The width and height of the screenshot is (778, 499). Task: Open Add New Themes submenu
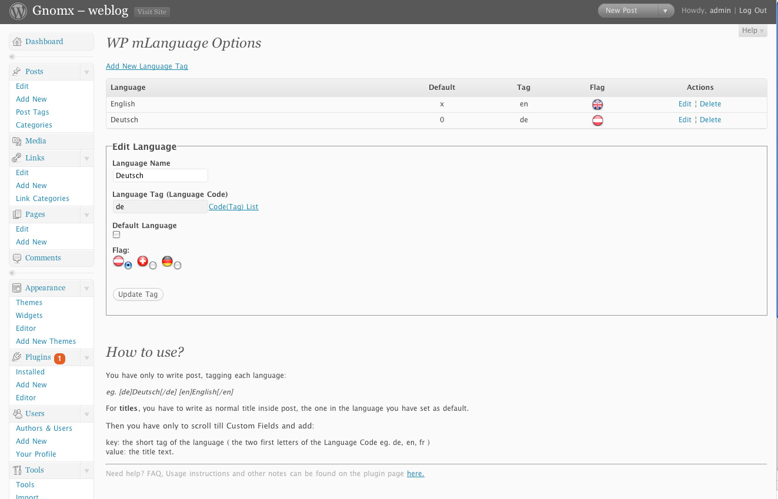46,341
